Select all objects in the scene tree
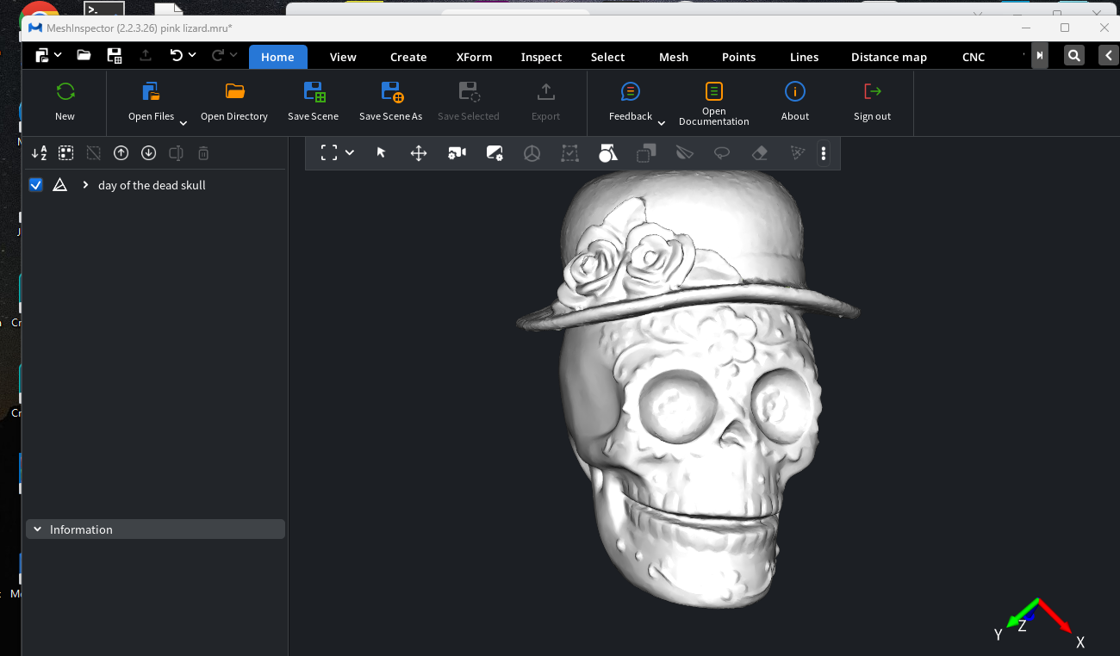1120x656 pixels. pos(65,152)
